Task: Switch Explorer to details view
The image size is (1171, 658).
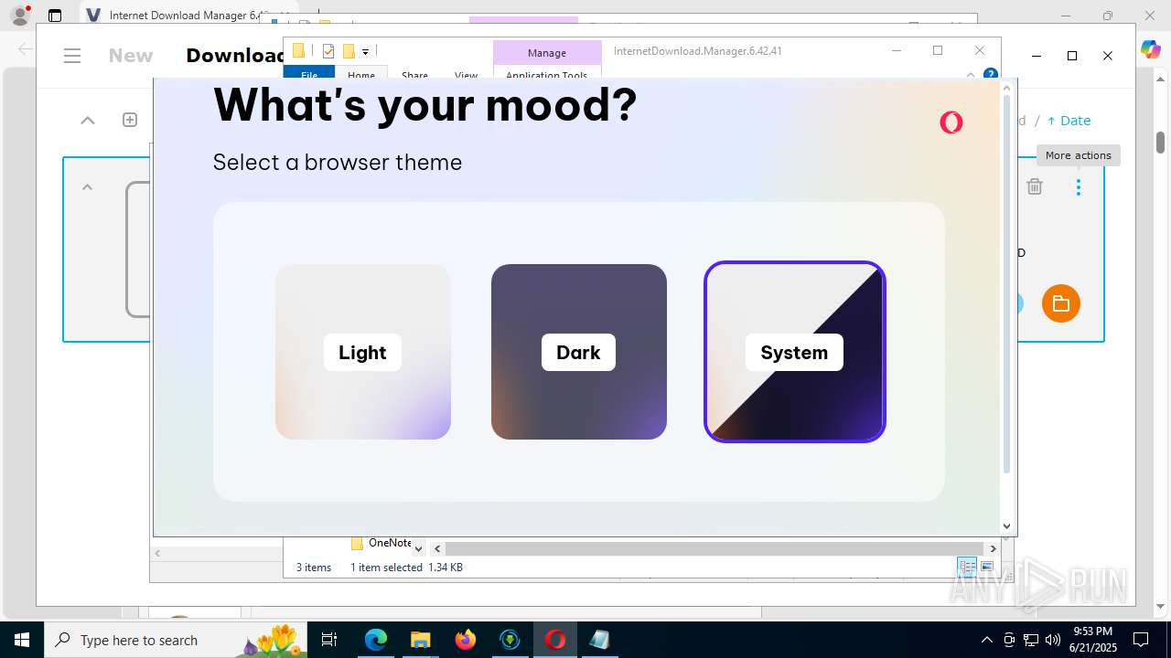Action: click(x=968, y=567)
